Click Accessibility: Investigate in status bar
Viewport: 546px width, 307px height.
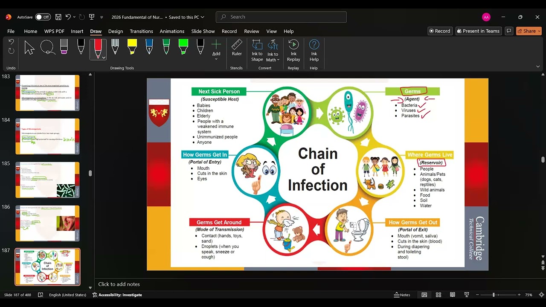click(x=117, y=295)
